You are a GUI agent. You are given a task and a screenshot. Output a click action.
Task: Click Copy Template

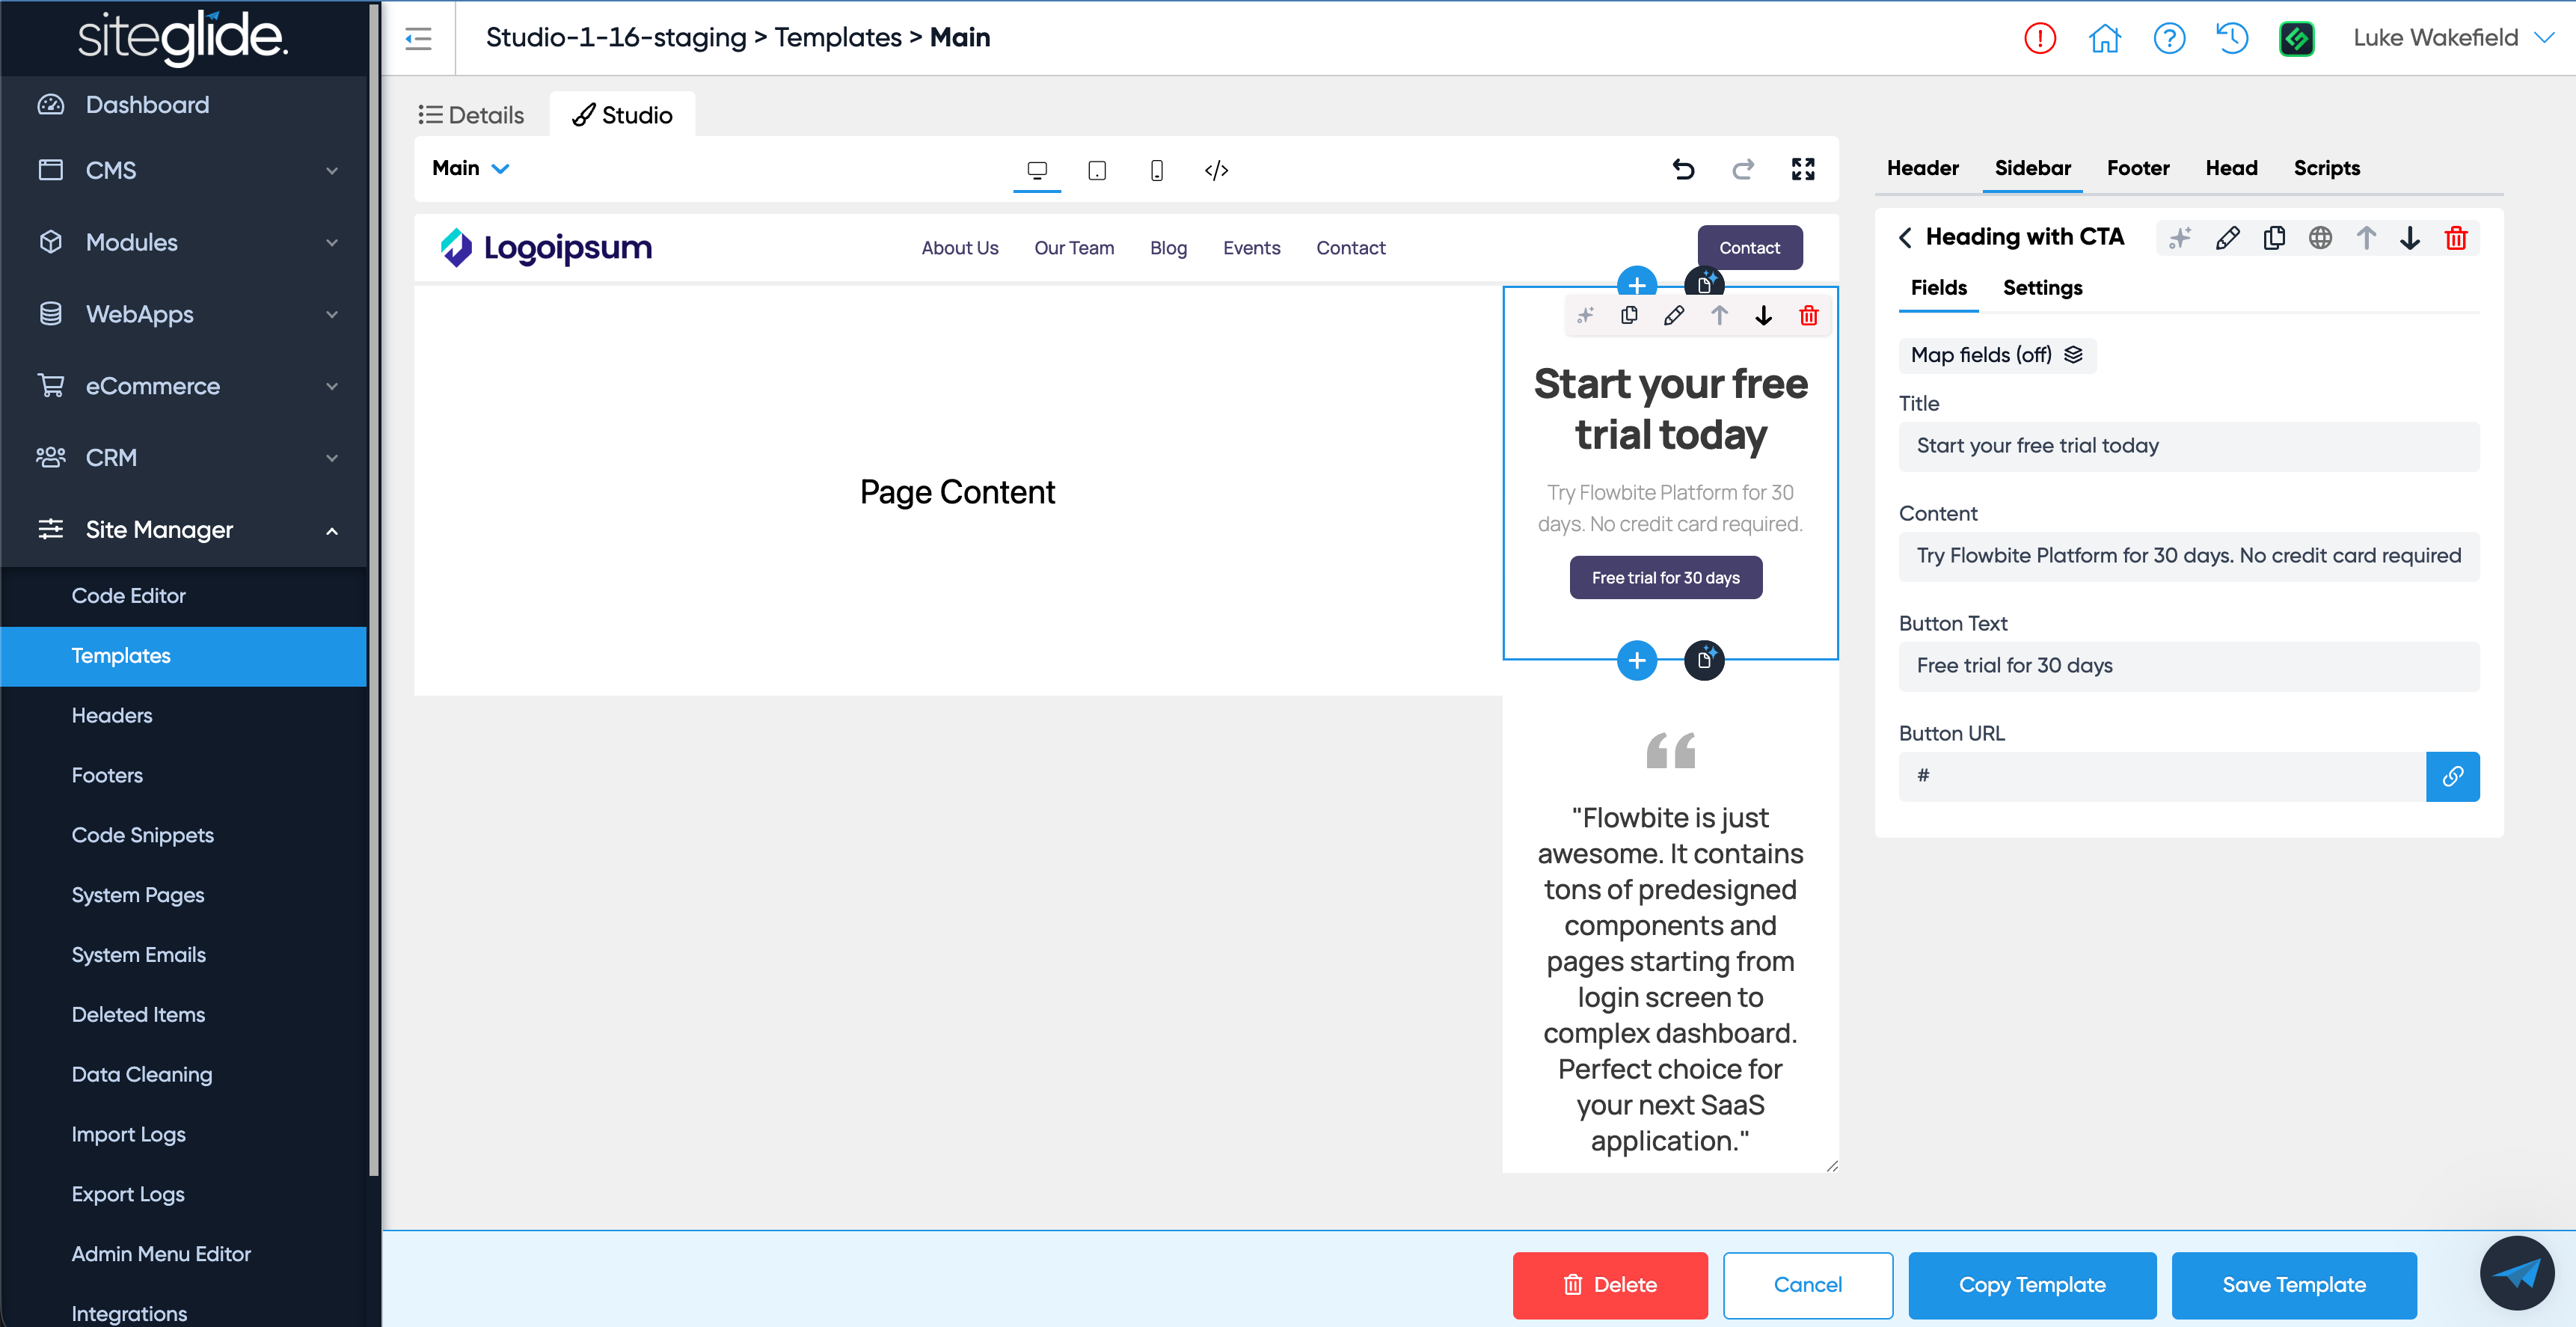[x=2032, y=1285]
